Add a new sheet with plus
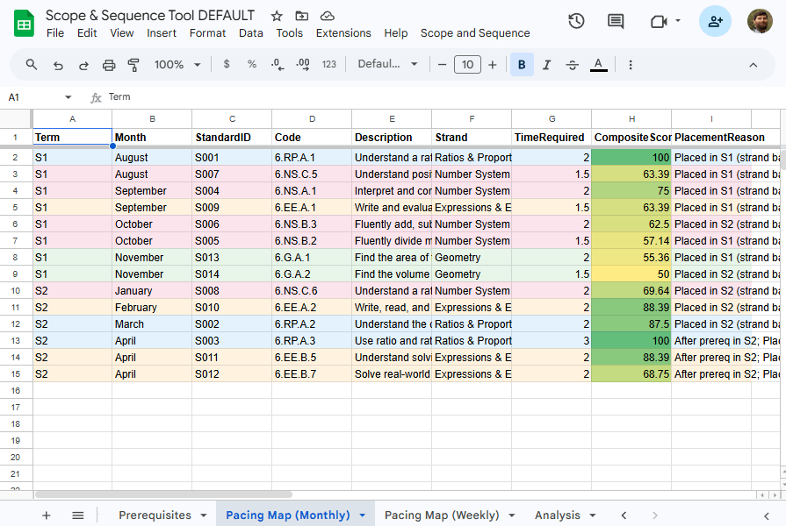Viewport: 786px width, 526px height. (x=47, y=515)
